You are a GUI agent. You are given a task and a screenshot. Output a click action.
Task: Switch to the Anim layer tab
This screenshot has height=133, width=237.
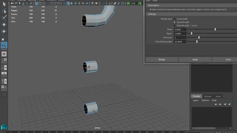[x=218, y=96]
